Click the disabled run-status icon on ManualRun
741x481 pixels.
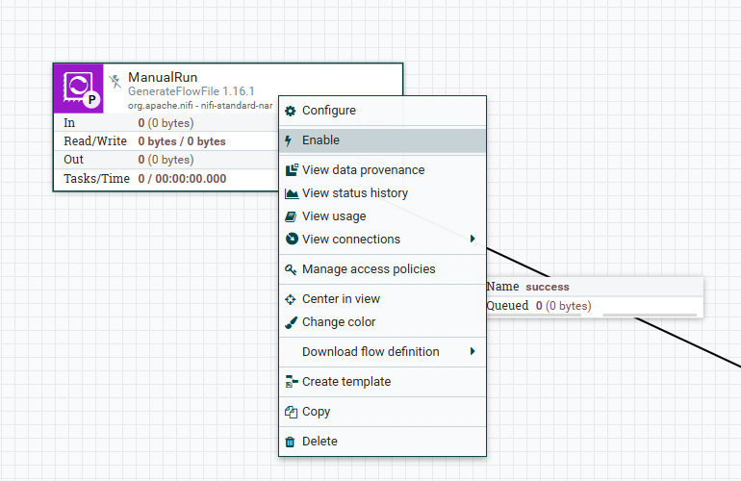[115, 81]
